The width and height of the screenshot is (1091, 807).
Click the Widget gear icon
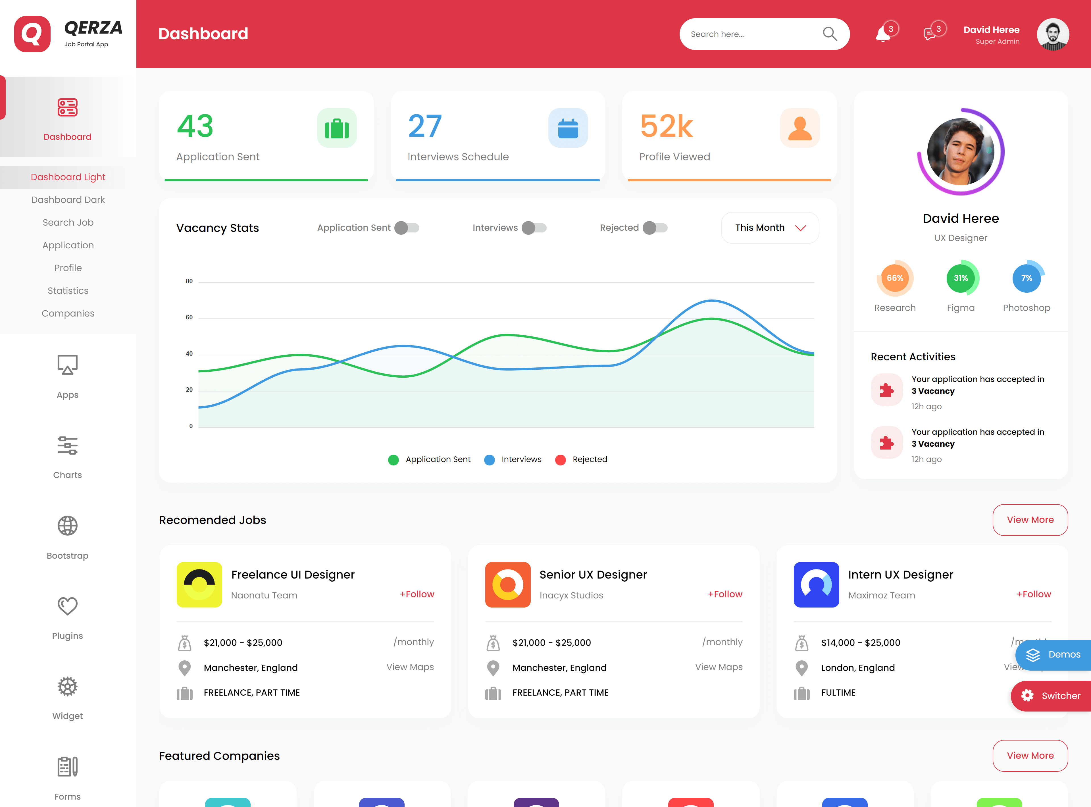67,686
